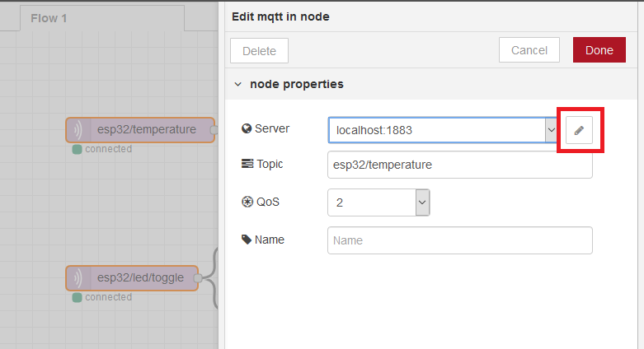Cancel the node edit
Viewport: 644px width, 349px height.
(x=529, y=50)
